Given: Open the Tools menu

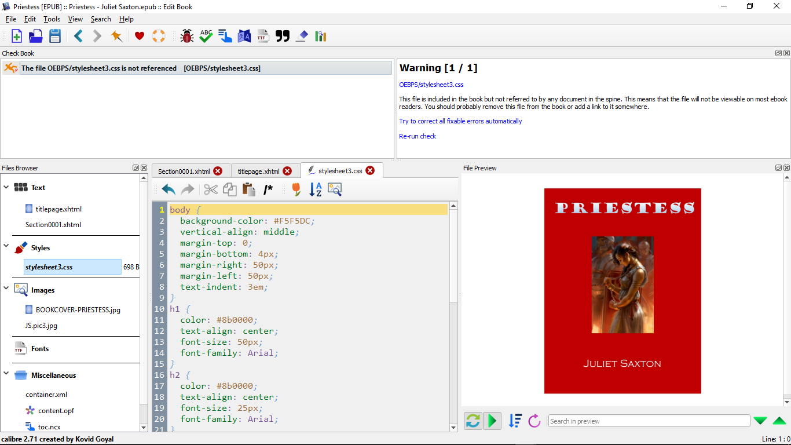Looking at the screenshot, I should tap(52, 19).
